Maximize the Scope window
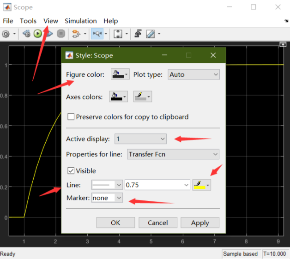 254,7
